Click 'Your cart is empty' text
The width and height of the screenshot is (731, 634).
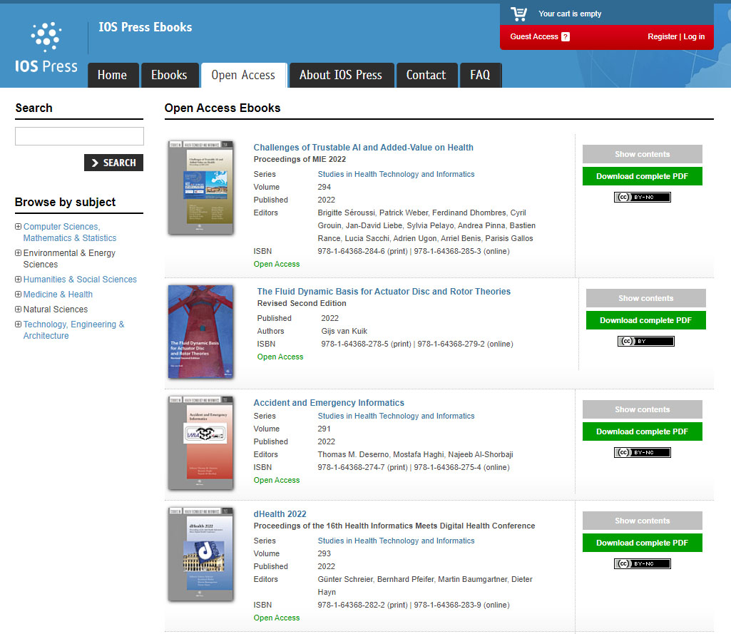(570, 14)
